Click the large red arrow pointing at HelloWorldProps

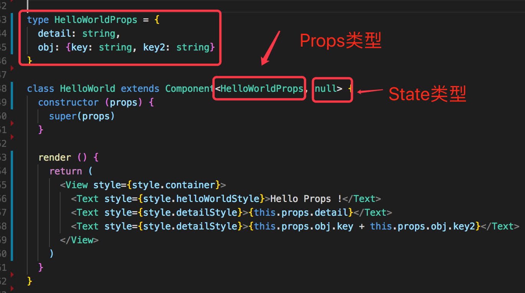pos(271,48)
